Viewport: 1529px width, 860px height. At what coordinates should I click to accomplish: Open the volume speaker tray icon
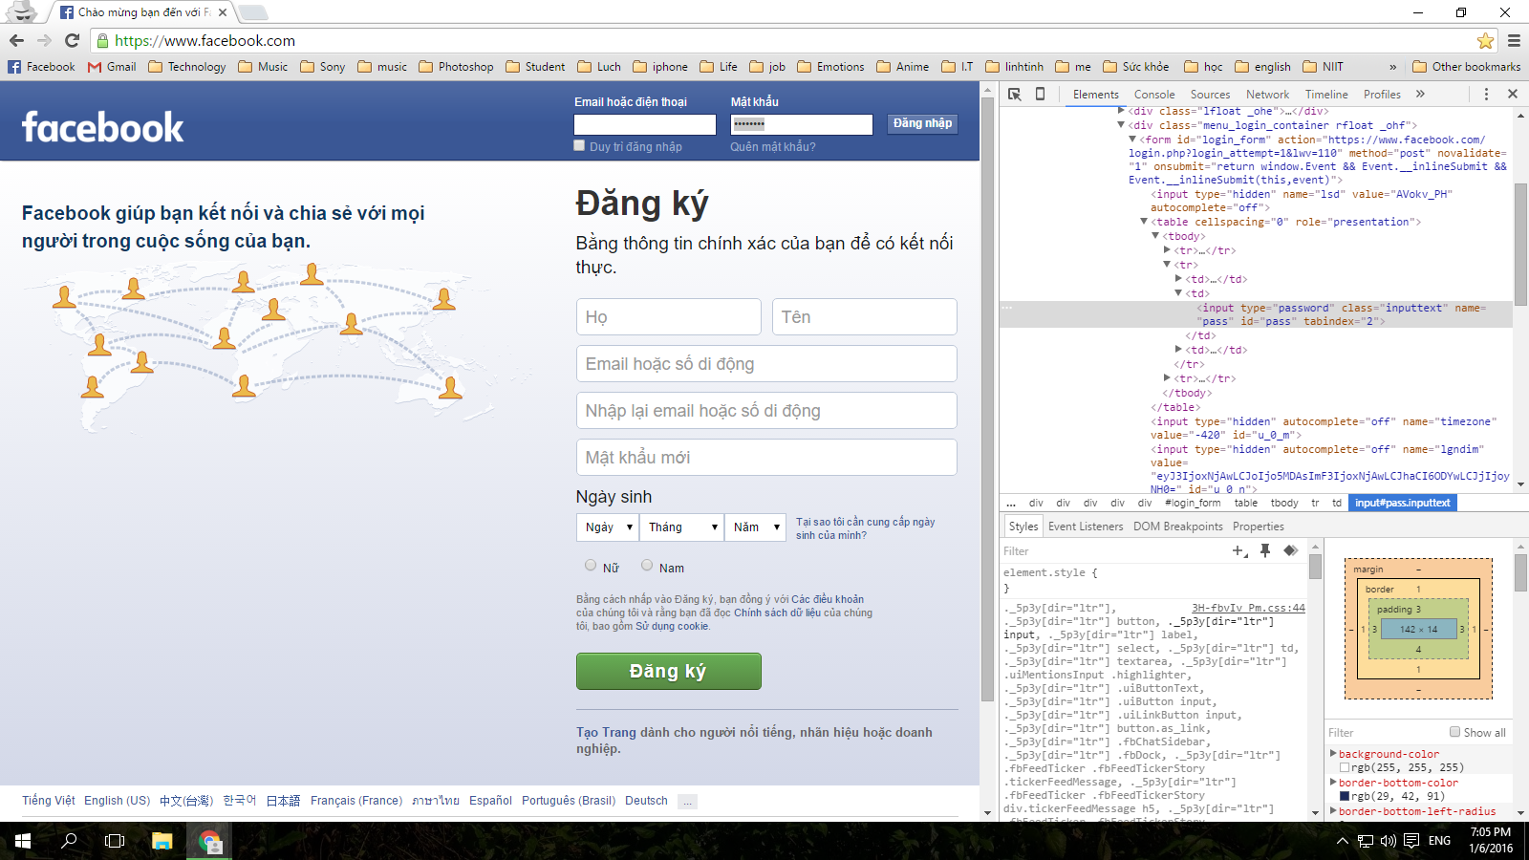[1389, 841]
